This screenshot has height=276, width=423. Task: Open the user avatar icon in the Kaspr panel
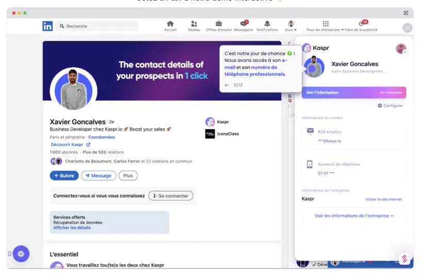tap(401, 49)
